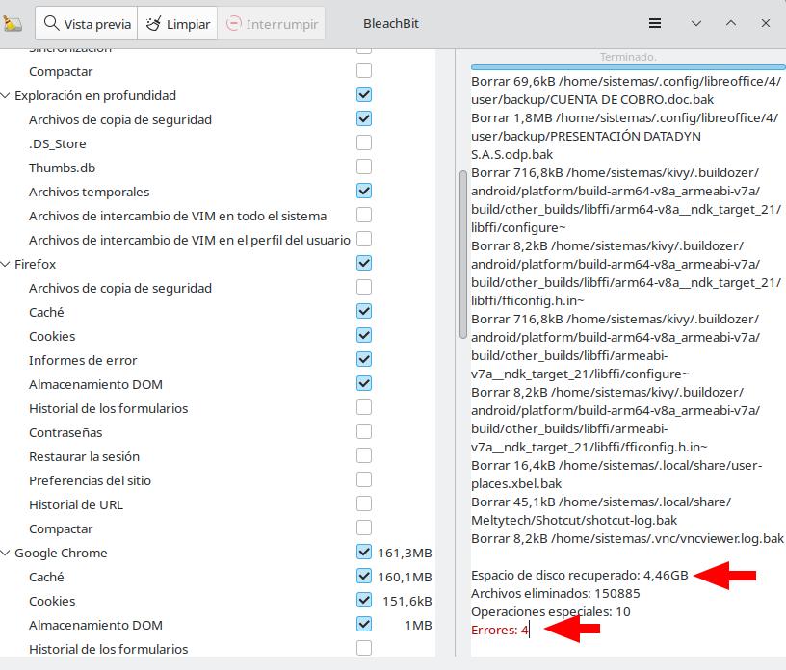The width and height of the screenshot is (786, 670).
Task: Click the red Errores: 4 line
Action: [500, 630]
